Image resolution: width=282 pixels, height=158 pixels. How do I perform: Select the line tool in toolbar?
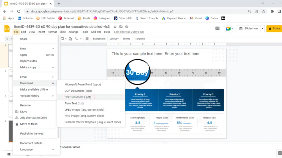(x=76, y=39)
